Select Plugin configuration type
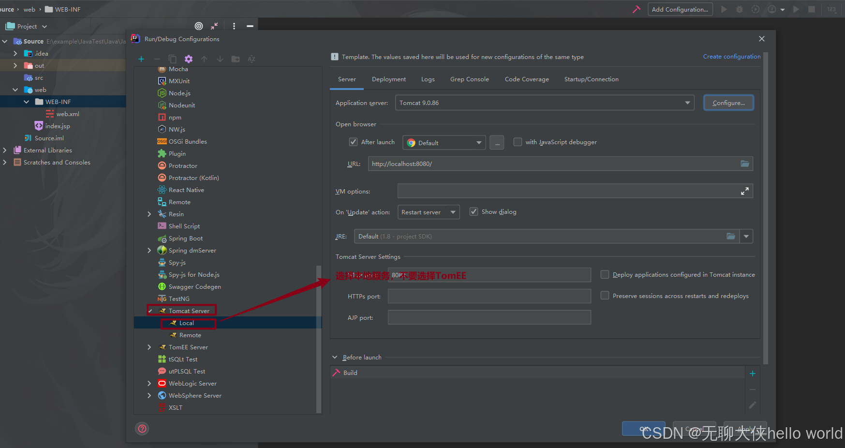The height and width of the screenshot is (448, 845). [x=177, y=154]
